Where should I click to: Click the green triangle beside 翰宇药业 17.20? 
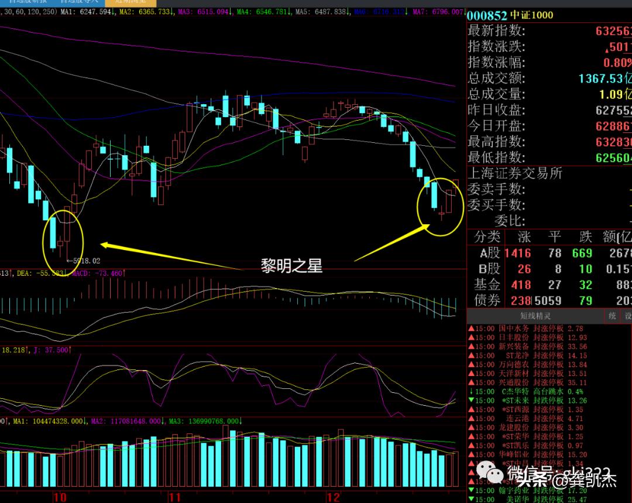[470, 490]
